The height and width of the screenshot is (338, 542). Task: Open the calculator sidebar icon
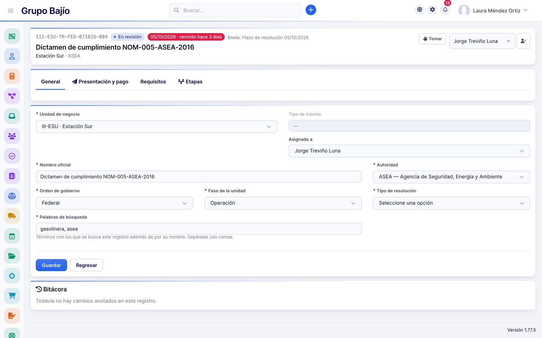click(12, 76)
